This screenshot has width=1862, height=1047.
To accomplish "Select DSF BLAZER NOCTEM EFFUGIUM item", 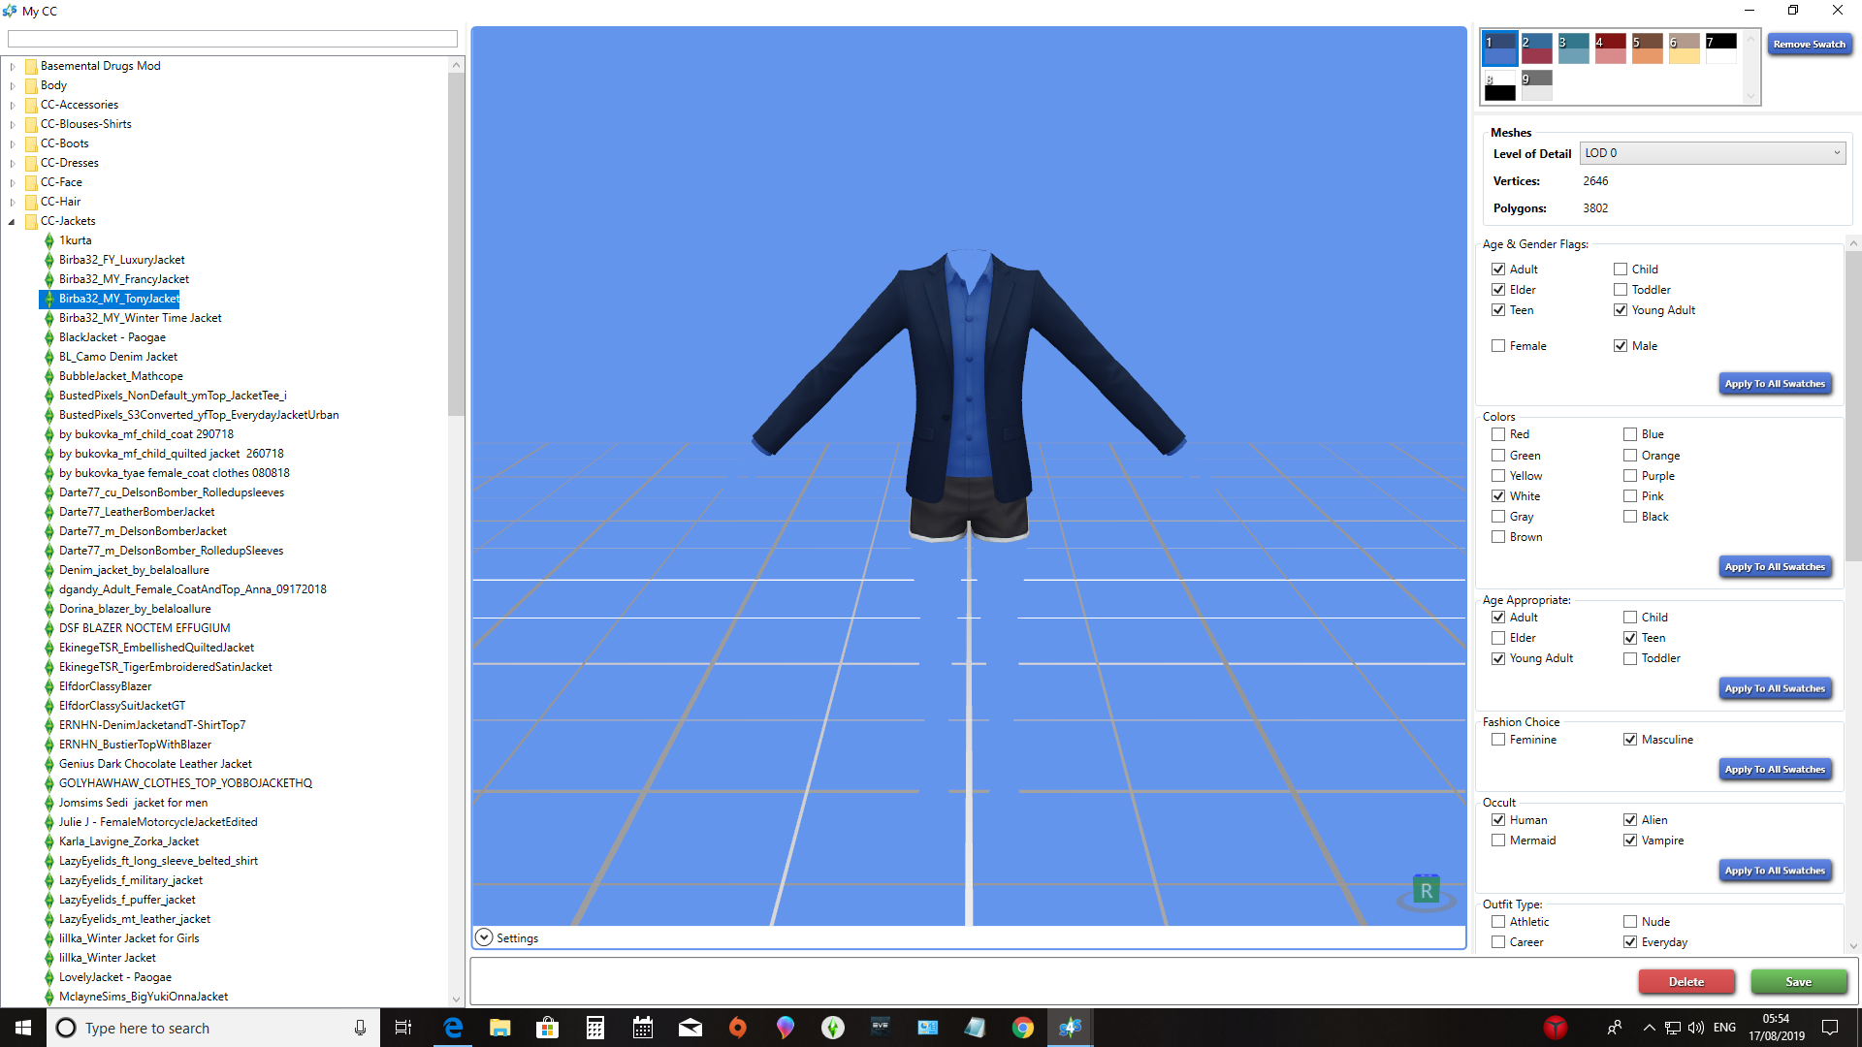I will (144, 628).
